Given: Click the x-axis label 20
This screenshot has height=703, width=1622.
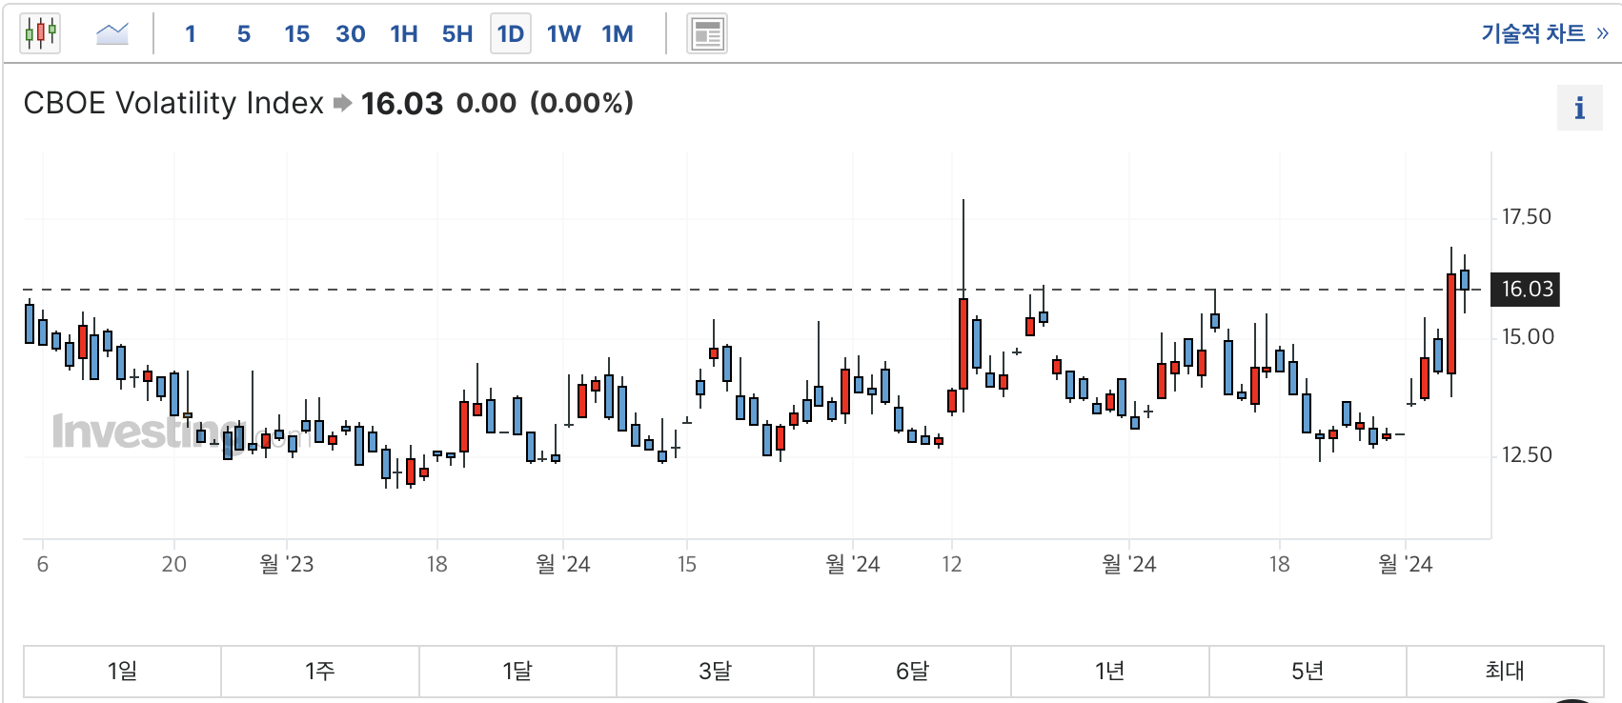Looking at the screenshot, I should point(174,564).
